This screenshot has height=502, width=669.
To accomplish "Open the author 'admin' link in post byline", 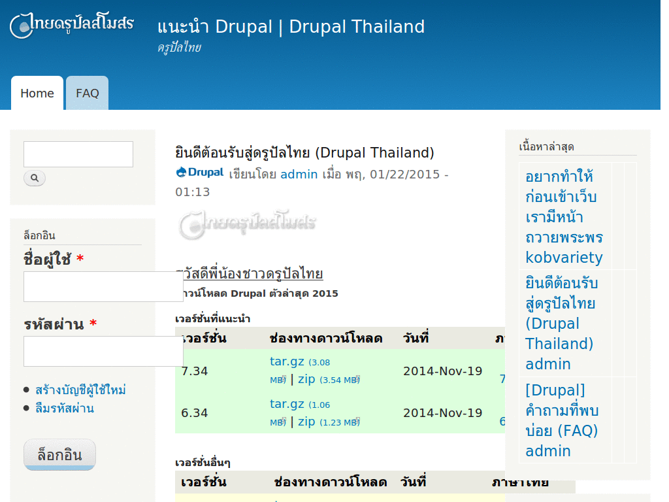I will coord(299,174).
